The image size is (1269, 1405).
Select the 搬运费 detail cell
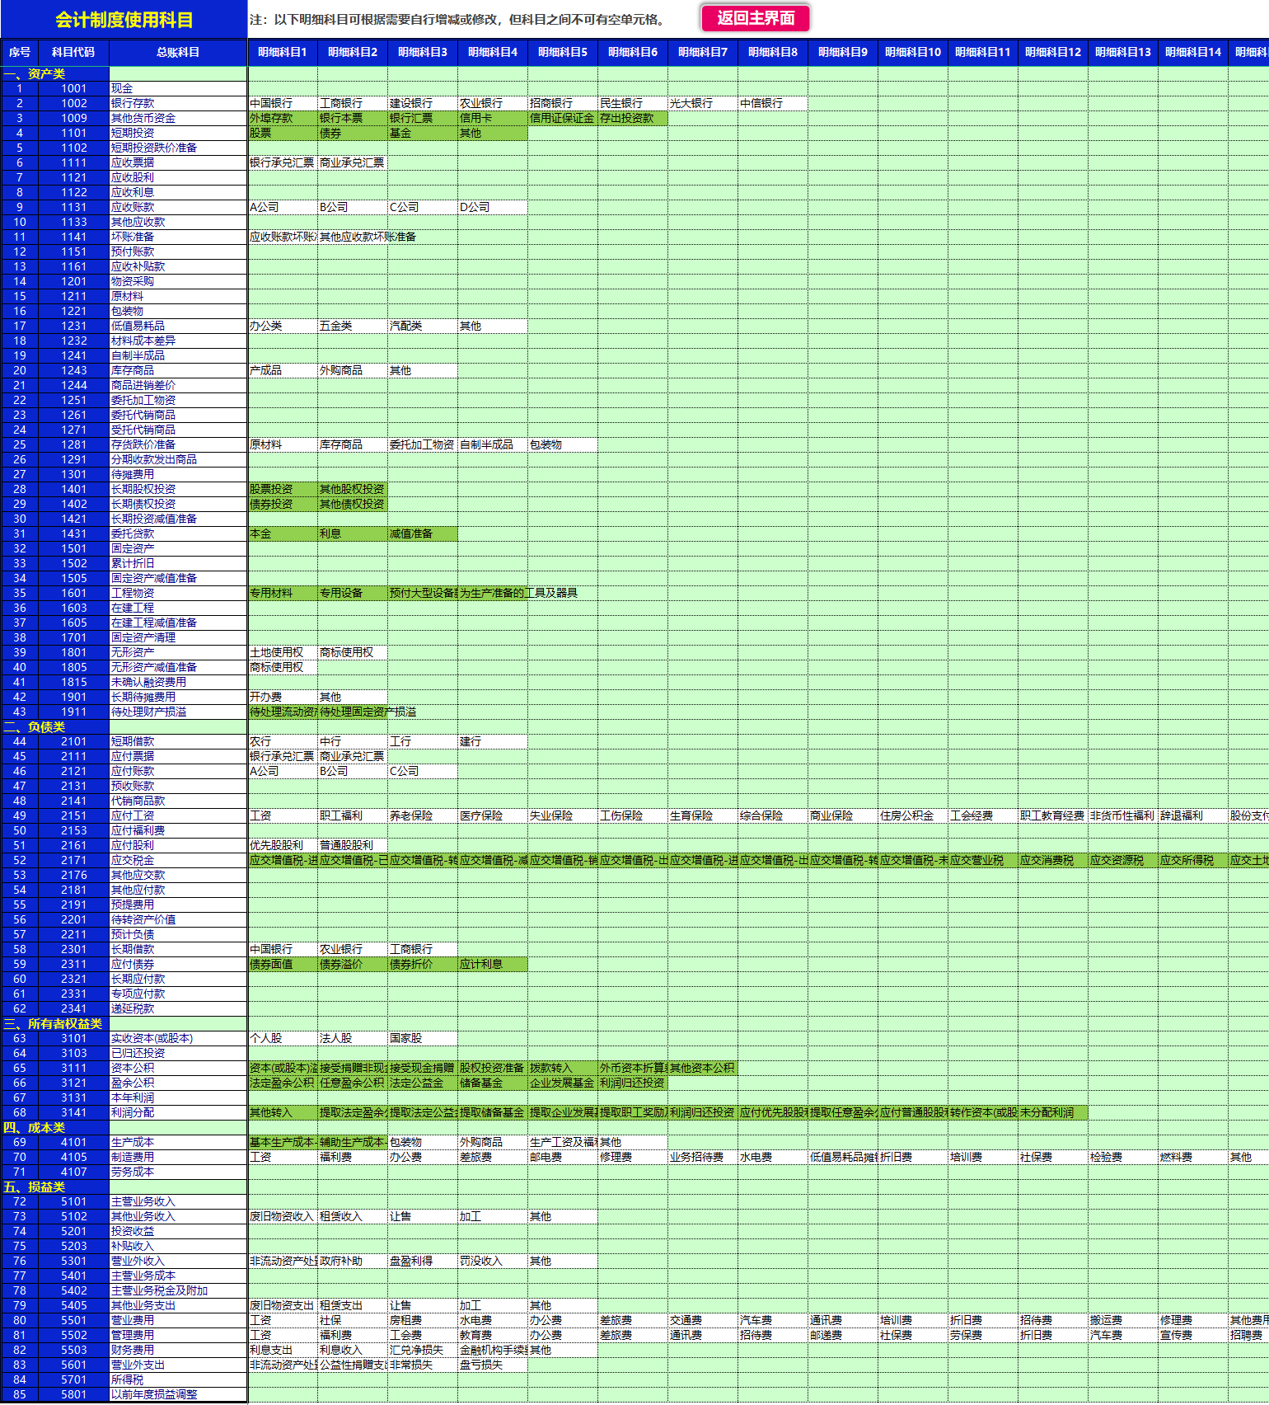1123,1320
